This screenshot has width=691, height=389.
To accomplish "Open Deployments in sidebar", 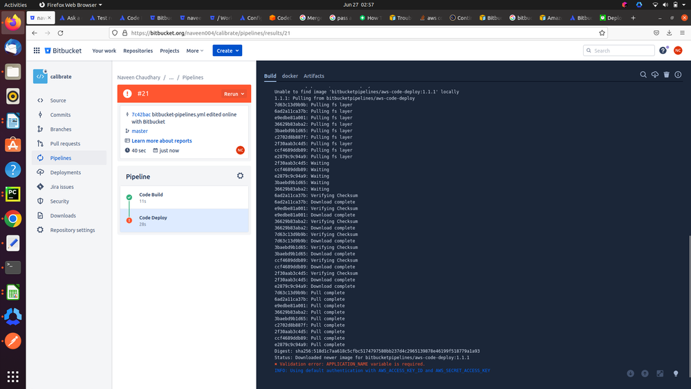I will (65, 172).
